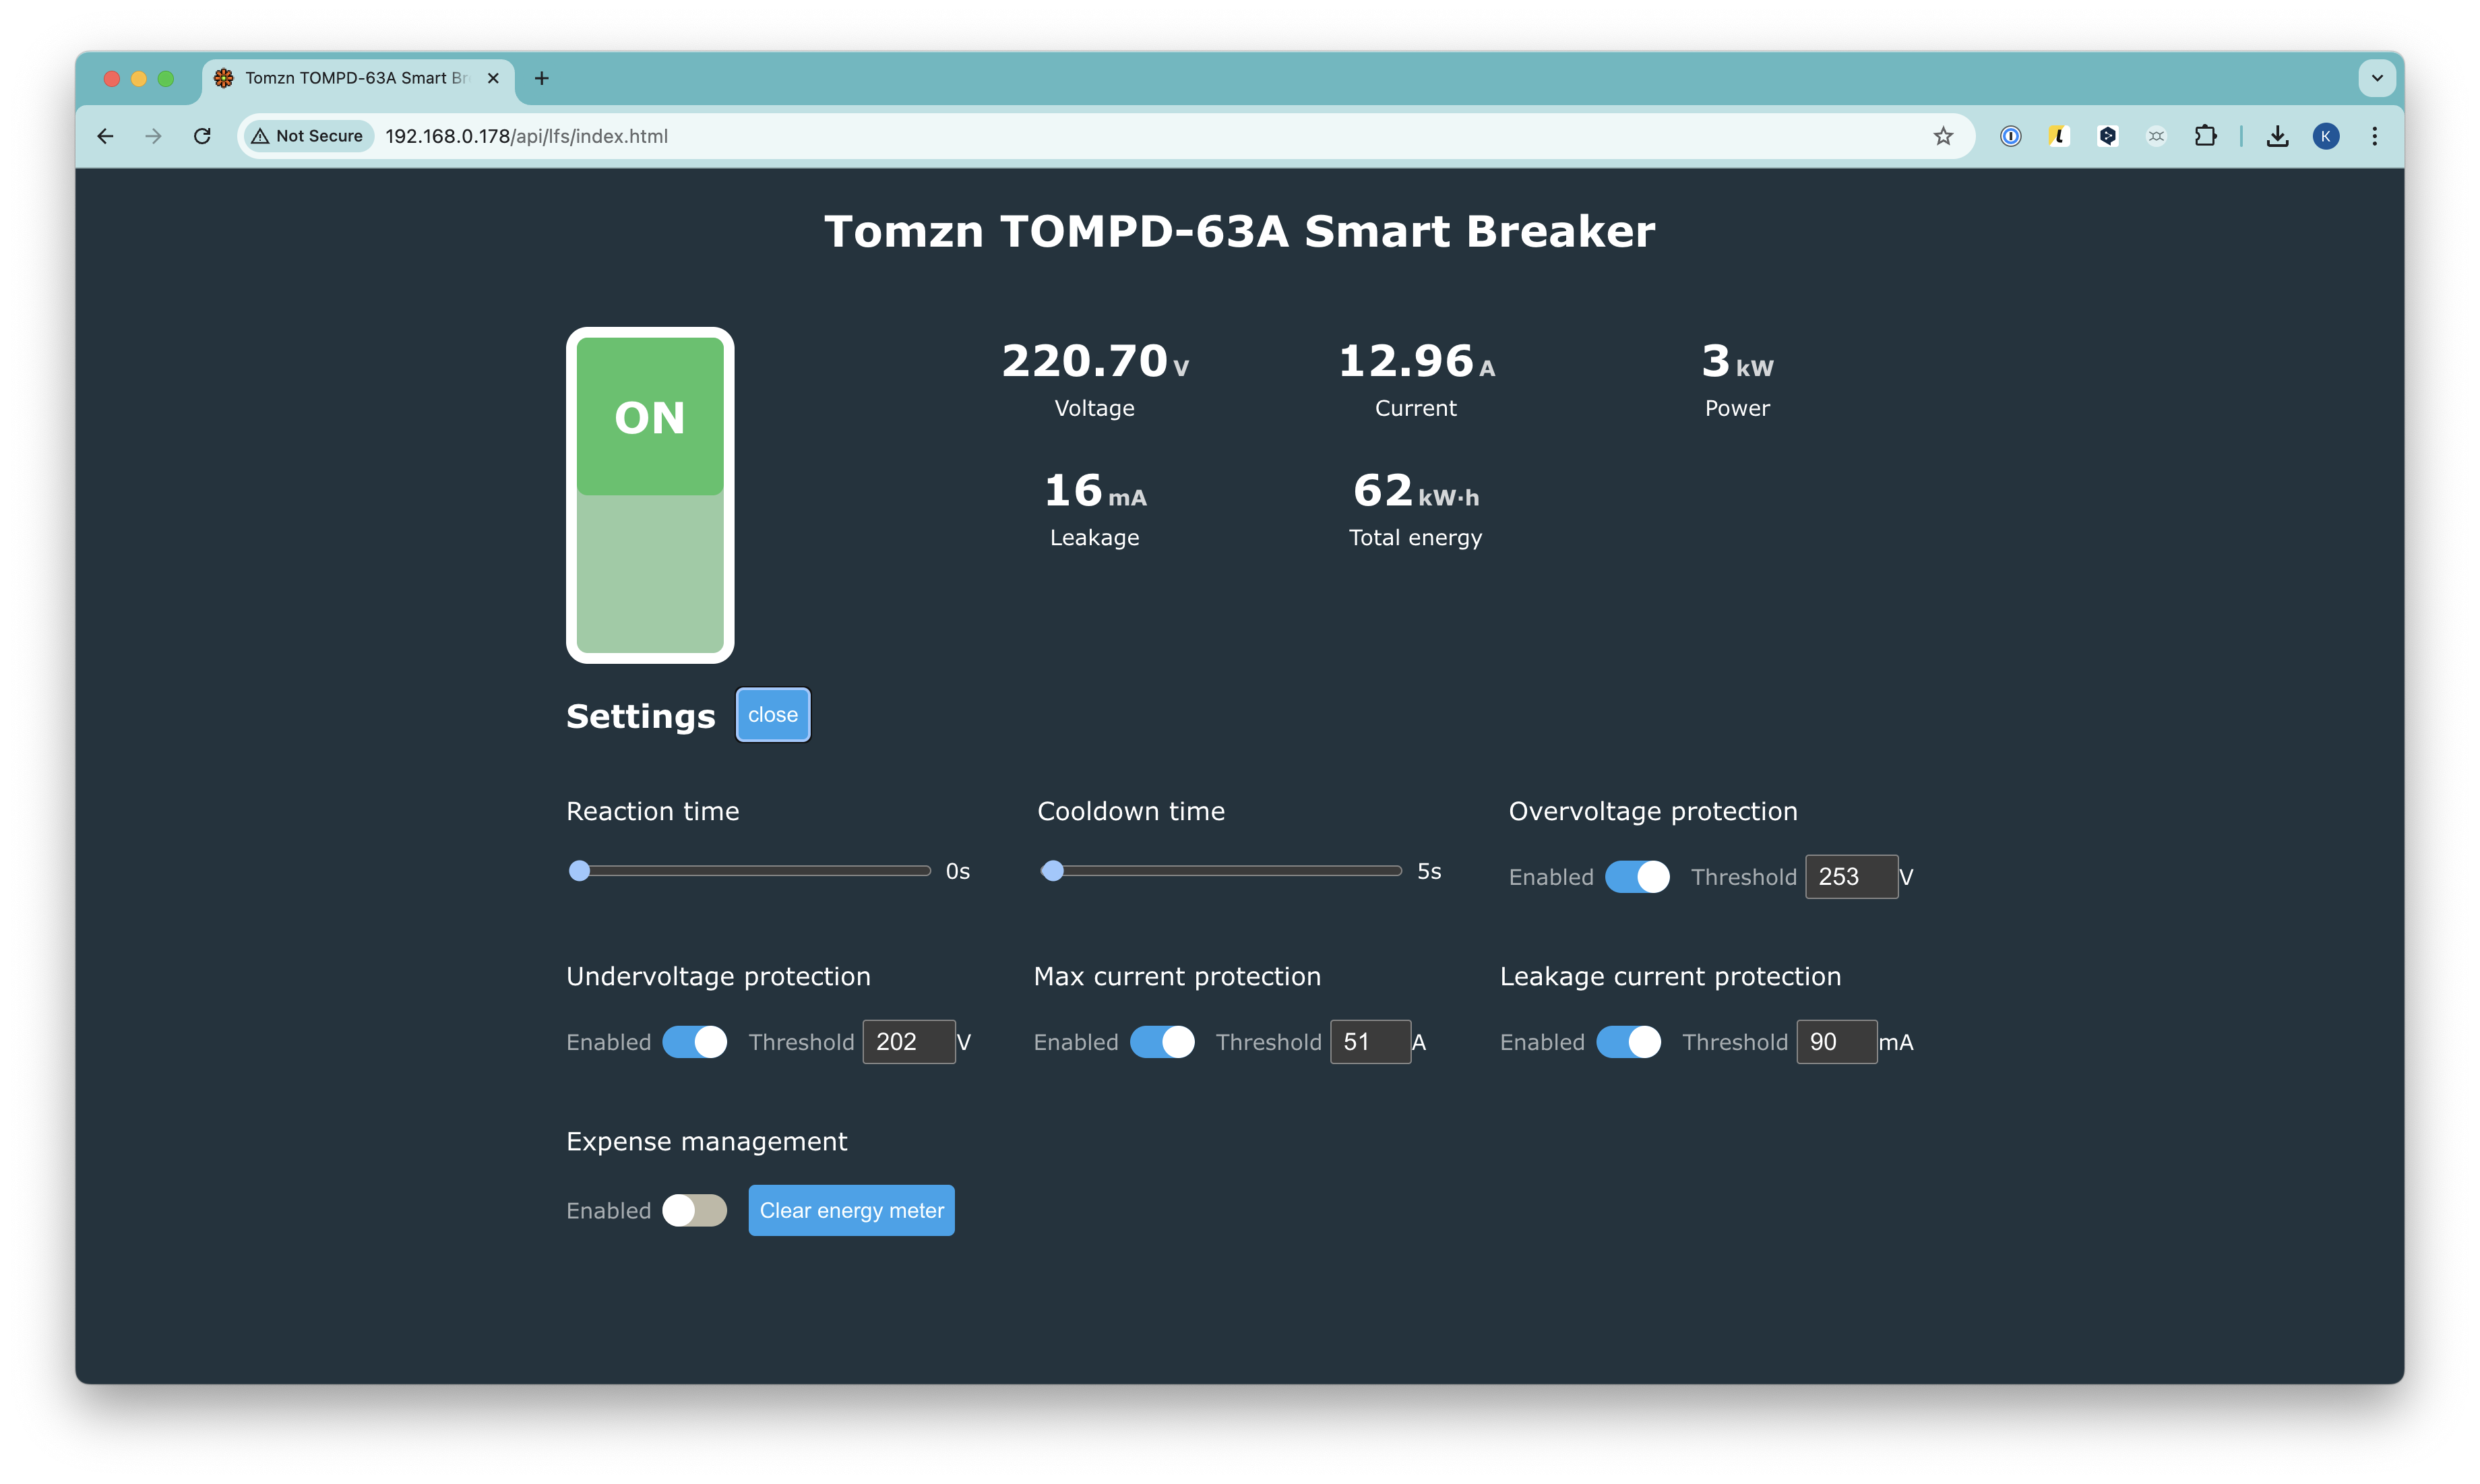Click the Max current threshold field
2480x1484 pixels.
[x=1369, y=1042]
